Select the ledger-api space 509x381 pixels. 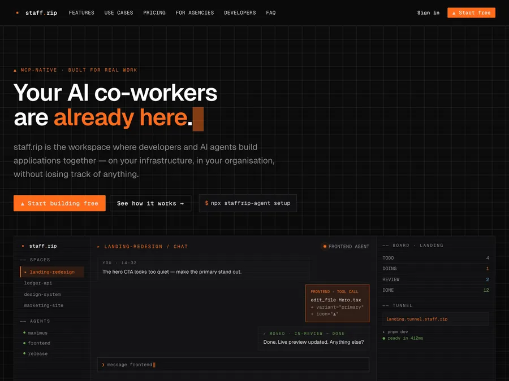coord(38,283)
